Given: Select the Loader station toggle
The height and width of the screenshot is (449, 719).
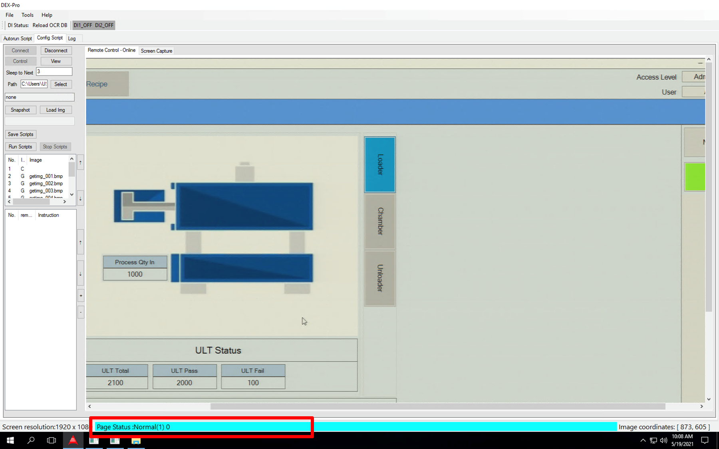Looking at the screenshot, I should (380, 164).
